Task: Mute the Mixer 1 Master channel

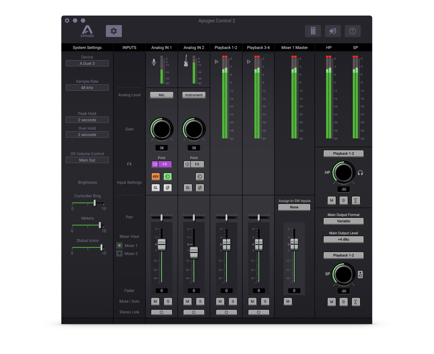Action: tap(288, 301)
